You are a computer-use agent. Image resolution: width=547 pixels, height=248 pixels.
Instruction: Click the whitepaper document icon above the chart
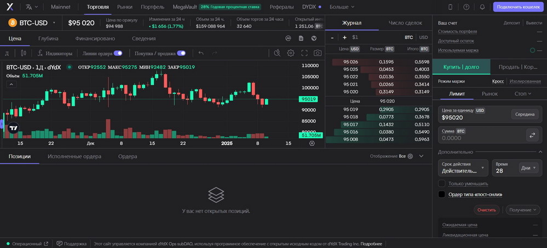pos(301,39)
